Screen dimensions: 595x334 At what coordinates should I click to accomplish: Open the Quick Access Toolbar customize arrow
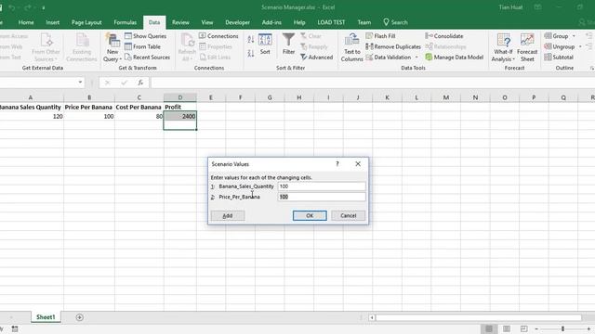pyautogui.click(x=44, y=7)
